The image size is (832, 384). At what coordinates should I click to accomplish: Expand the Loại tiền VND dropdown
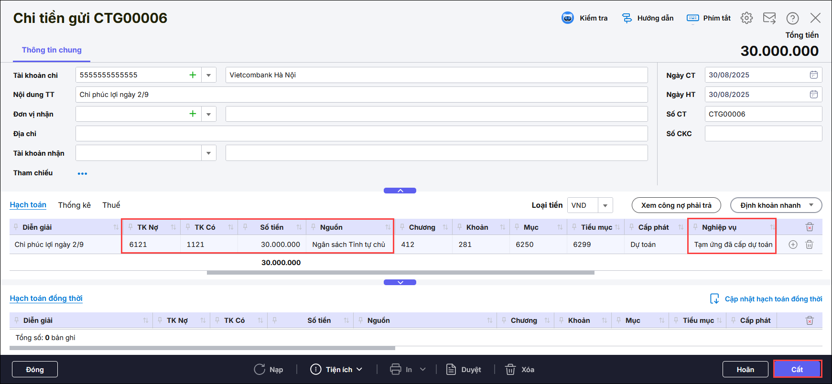(605, 205)
